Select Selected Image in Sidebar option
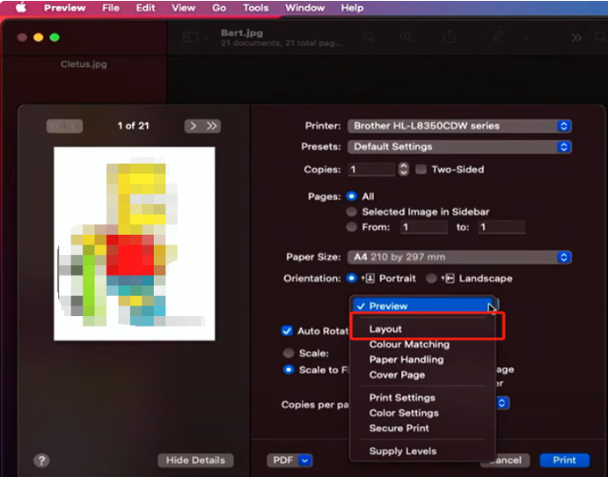Viewport: 608px width, 477px height. coord(352,212)
